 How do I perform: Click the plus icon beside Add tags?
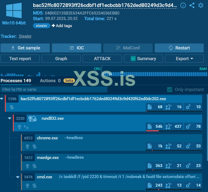click(x=53, y=26)
